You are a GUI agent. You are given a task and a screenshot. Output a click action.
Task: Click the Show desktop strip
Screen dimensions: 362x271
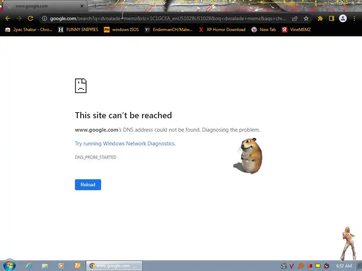pyautogui.click(x=360, y=266)
